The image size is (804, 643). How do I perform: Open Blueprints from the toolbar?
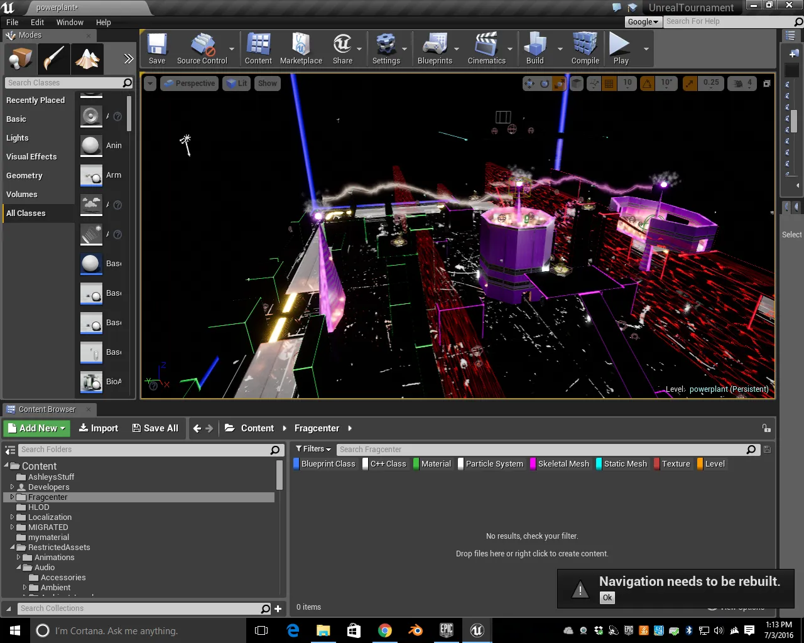435,49
